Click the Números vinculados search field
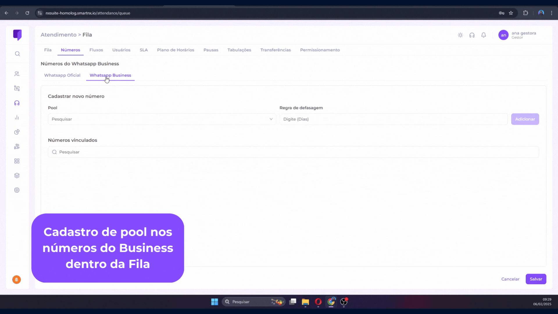This screenshot has height=314, width=558. click(294, 152)
